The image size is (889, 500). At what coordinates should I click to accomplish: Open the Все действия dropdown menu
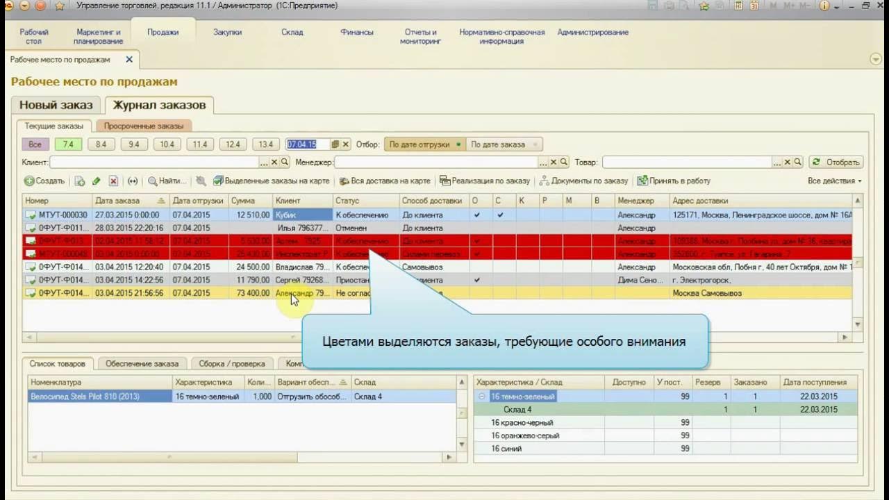pyautogui.click(x=835, y=181)
